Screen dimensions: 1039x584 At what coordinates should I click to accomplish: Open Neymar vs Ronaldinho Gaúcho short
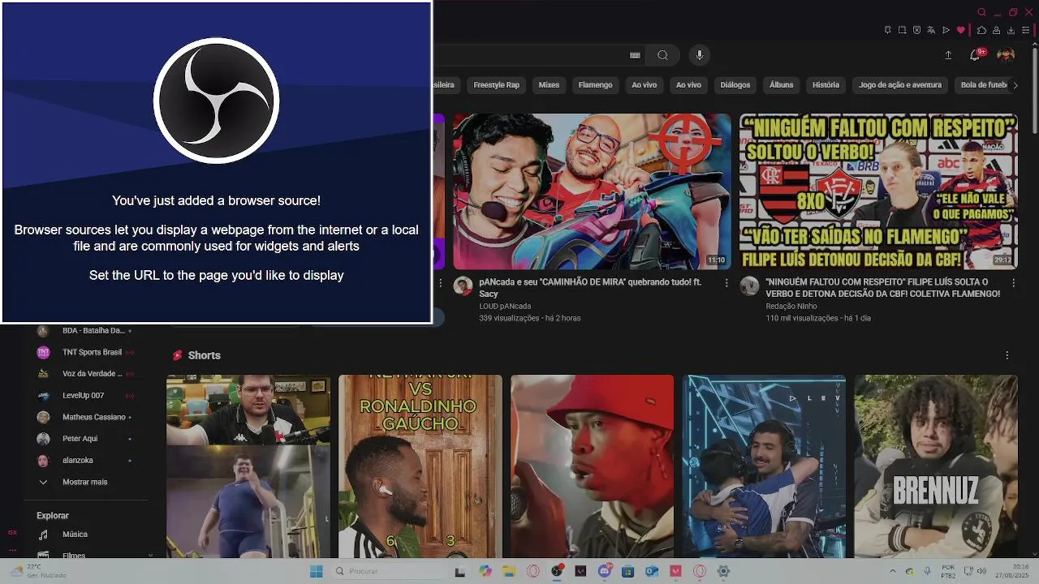click(420, 466)
